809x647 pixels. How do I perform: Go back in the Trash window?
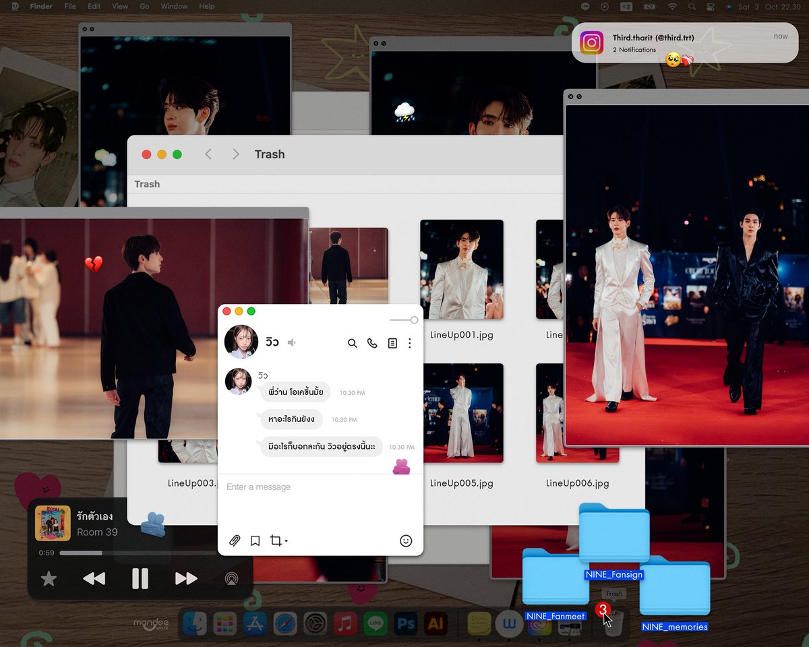tap(208, 154)
